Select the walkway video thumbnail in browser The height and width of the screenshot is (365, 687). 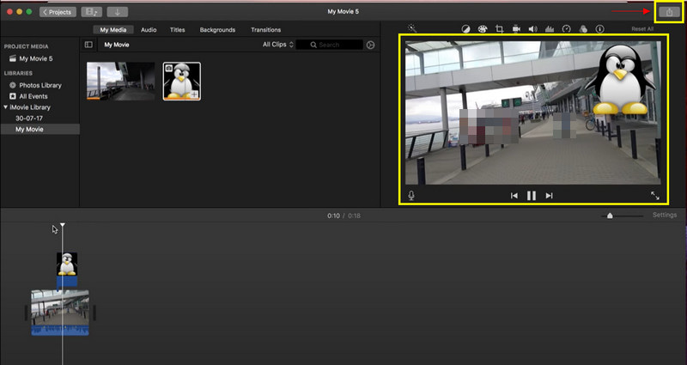[120, 81]
